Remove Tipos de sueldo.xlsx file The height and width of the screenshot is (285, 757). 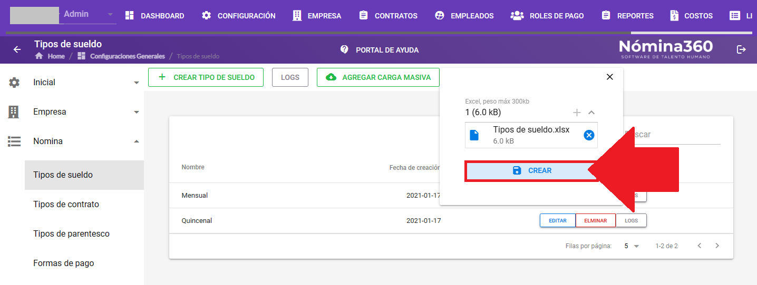coord(589,135)
